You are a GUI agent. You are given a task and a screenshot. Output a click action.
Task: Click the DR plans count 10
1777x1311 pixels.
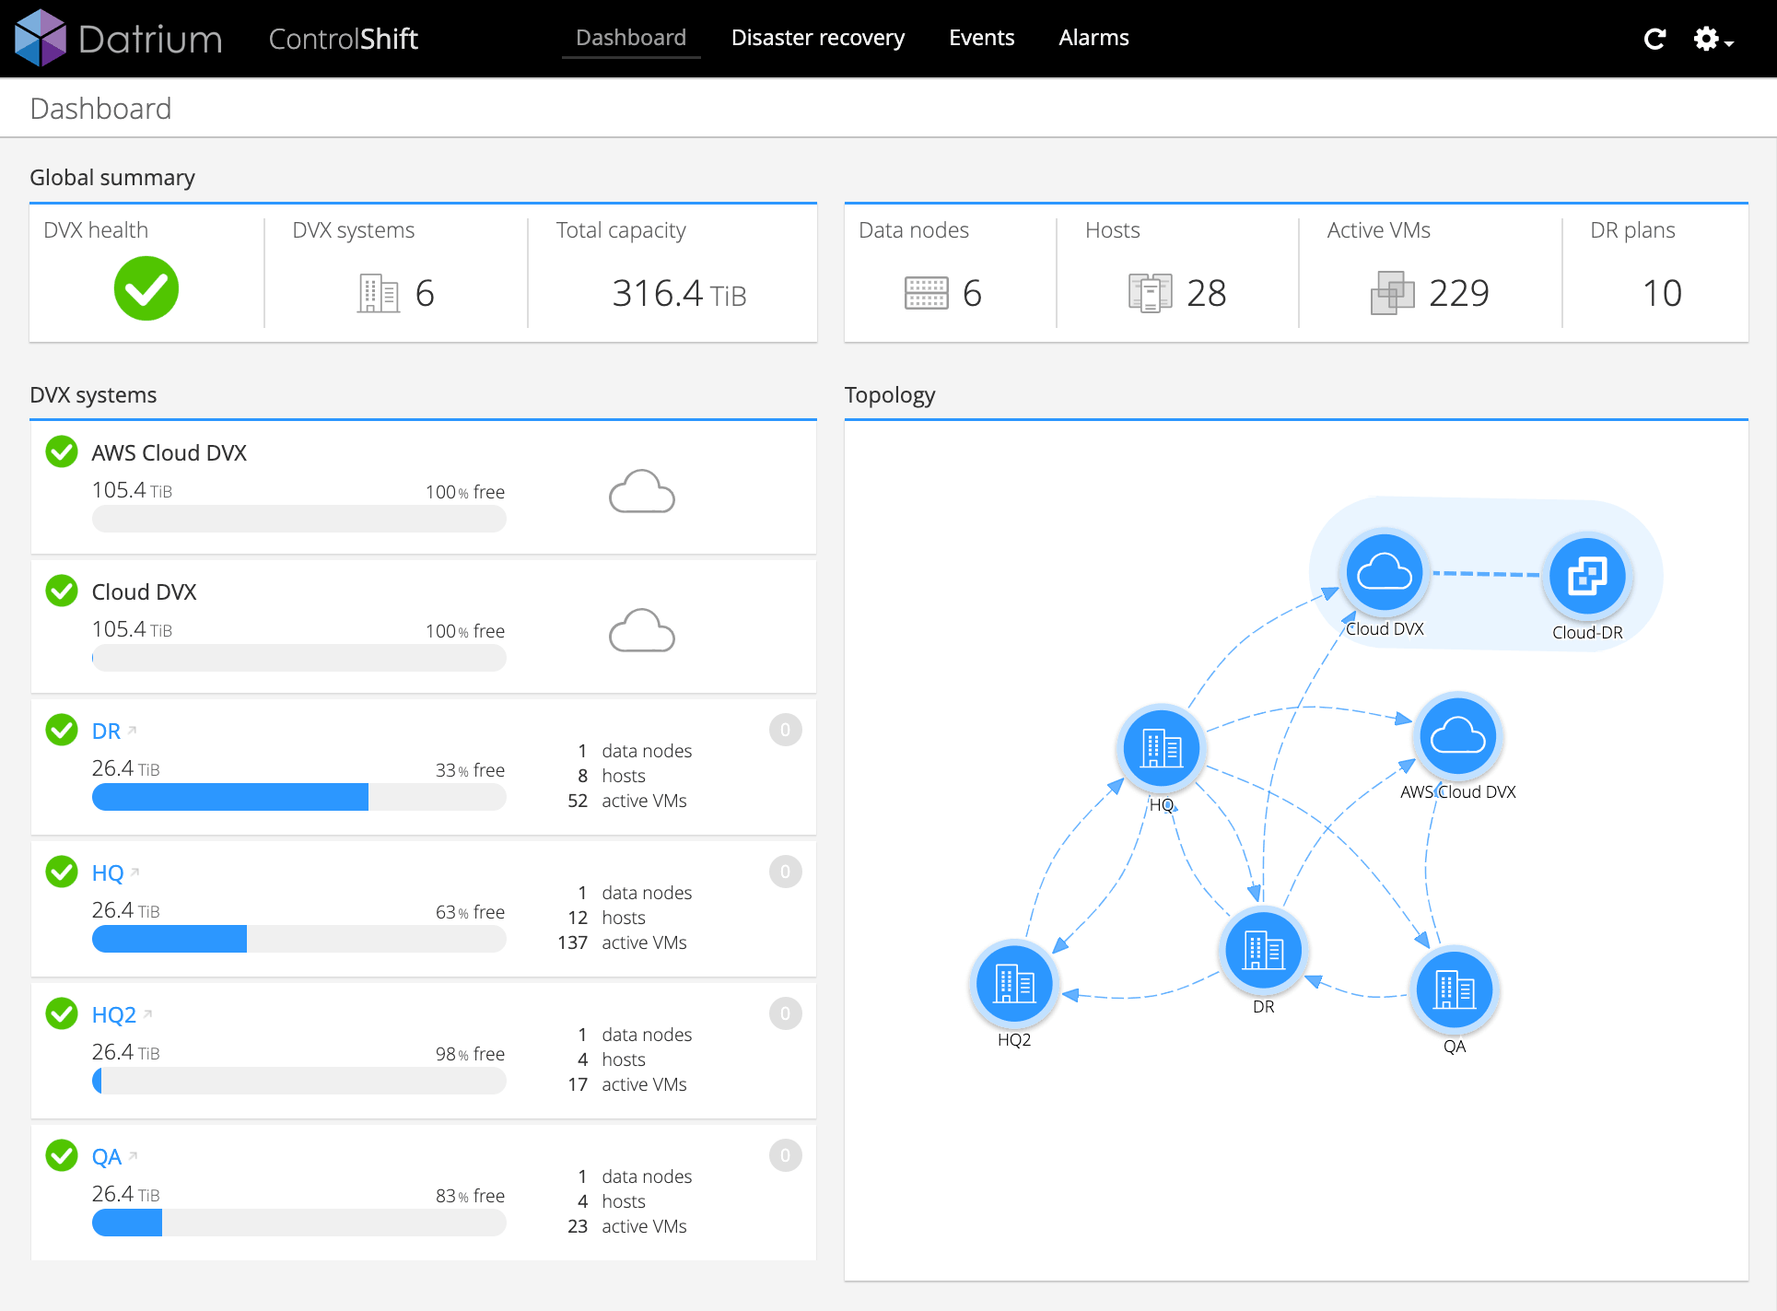click(1662, 293)
